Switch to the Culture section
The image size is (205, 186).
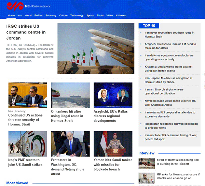(x=63, y=16)
